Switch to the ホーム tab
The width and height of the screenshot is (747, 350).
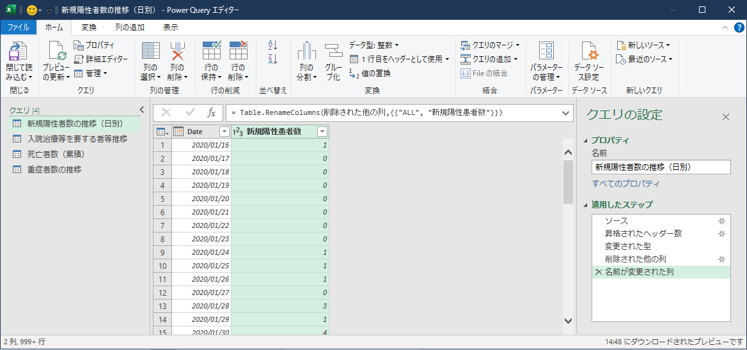(x=54, y=27)
